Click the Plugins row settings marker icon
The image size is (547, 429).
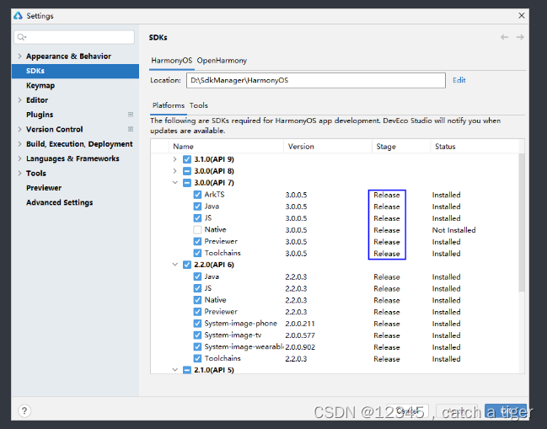pos(131,115)
